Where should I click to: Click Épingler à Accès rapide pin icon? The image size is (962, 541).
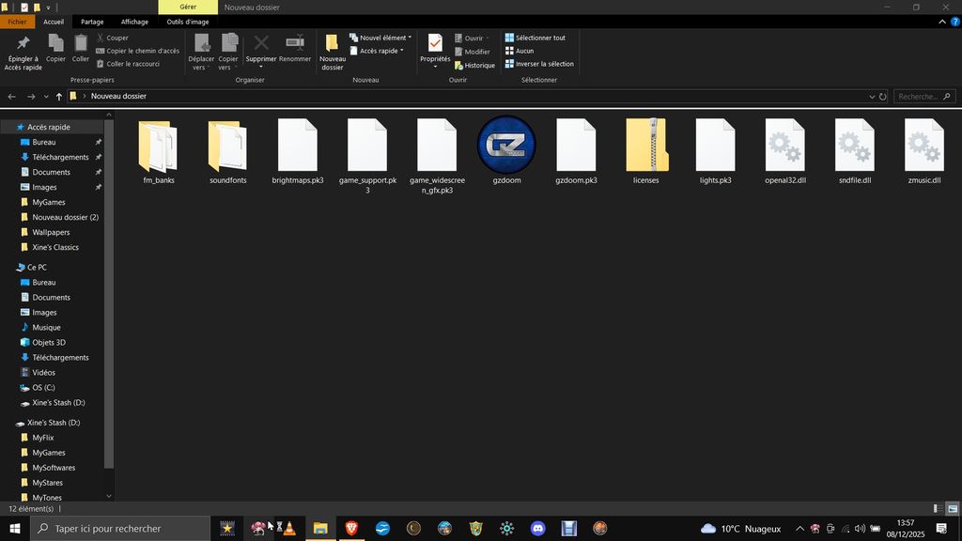(x=23, y=52)
